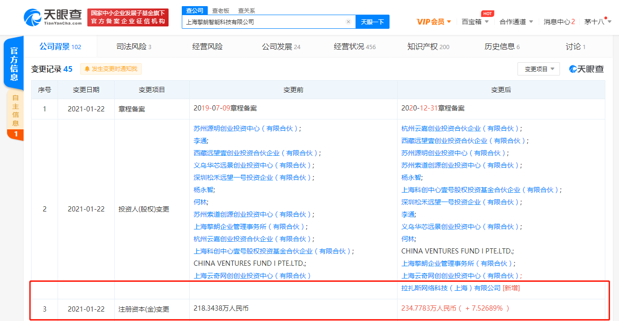This screenshot has width=619, height=321.
Task: Open 上海云奇网创创业投资中心 in 变更前 column
Action: pos(253,276)
